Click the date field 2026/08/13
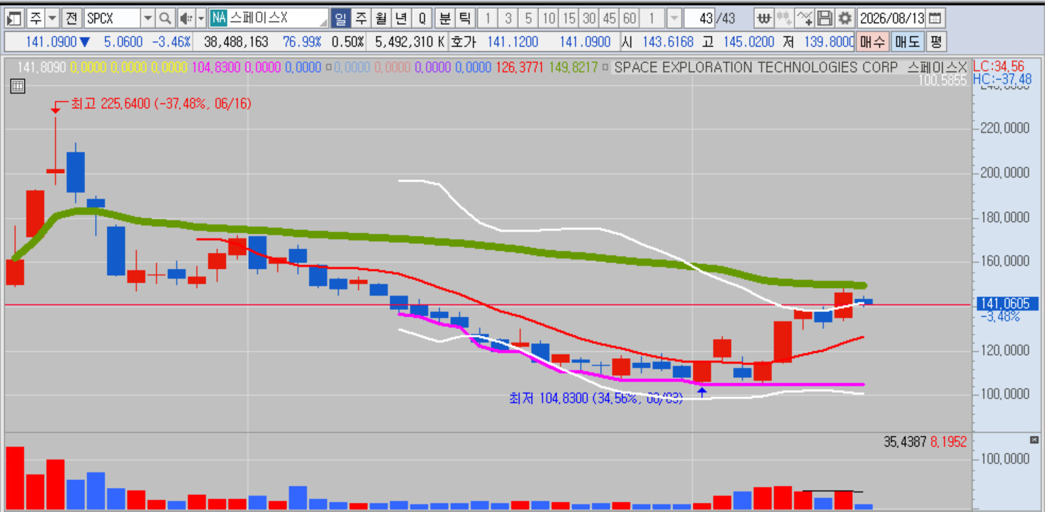 [x=891, y=18]
